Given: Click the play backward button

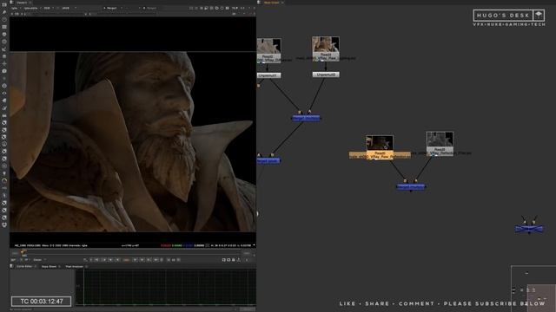Looking at the screenshot, I should (x=117, y=260).
